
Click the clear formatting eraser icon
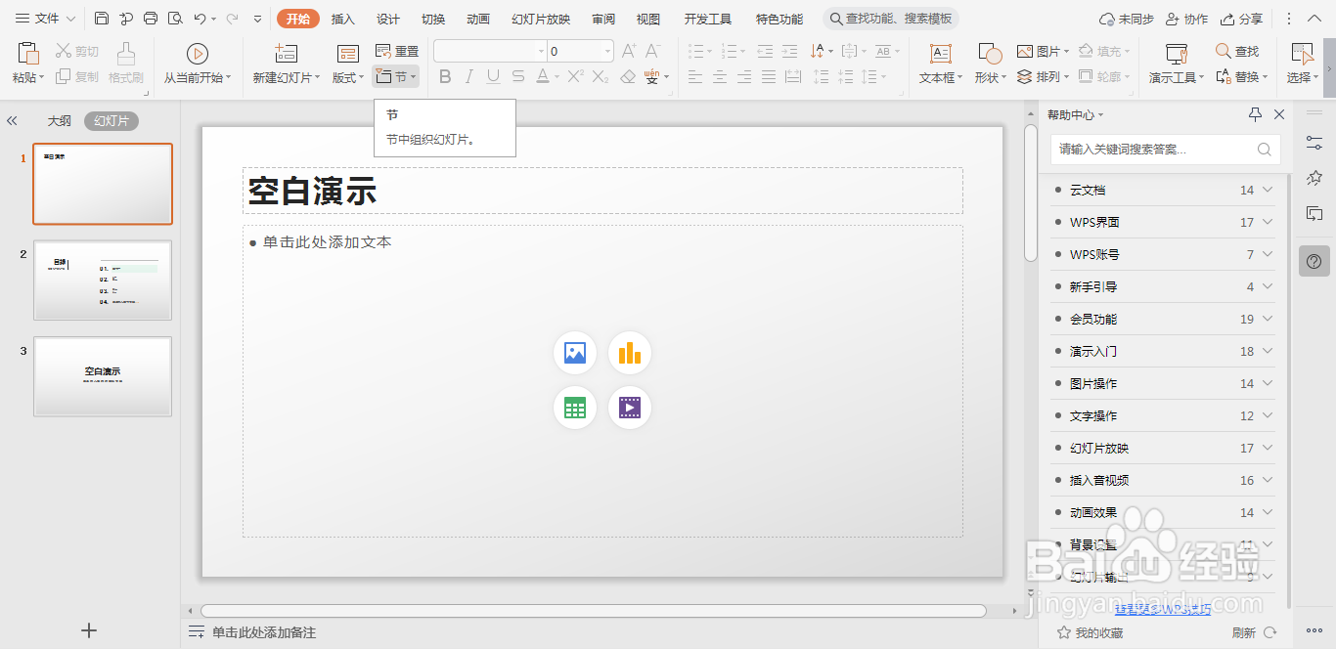click(628, 76)
